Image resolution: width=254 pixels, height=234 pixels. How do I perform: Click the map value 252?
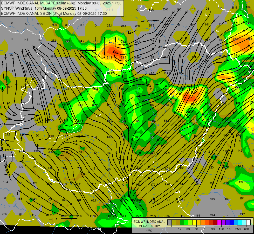point(53,41)
